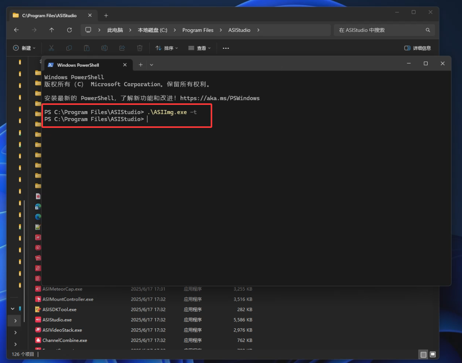Close the Windows PowerShell tab

pyautogui.click(x=125, y=65)
